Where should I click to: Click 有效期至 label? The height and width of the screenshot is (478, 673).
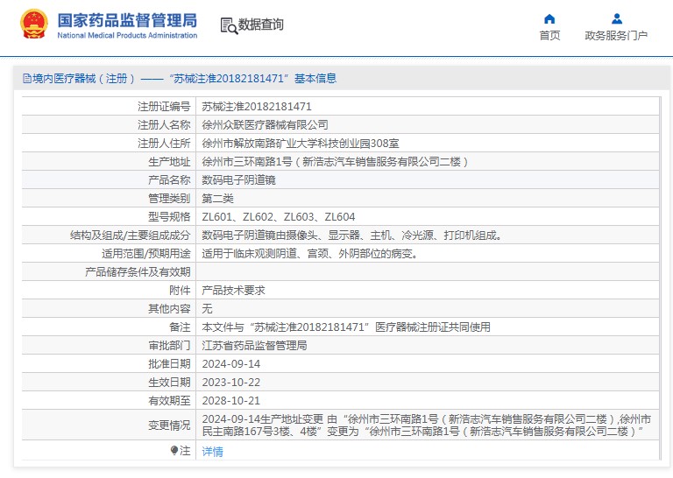pos(169,401)
